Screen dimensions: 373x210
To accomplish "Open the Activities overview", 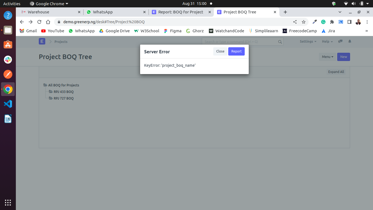I will click(12, 4).
